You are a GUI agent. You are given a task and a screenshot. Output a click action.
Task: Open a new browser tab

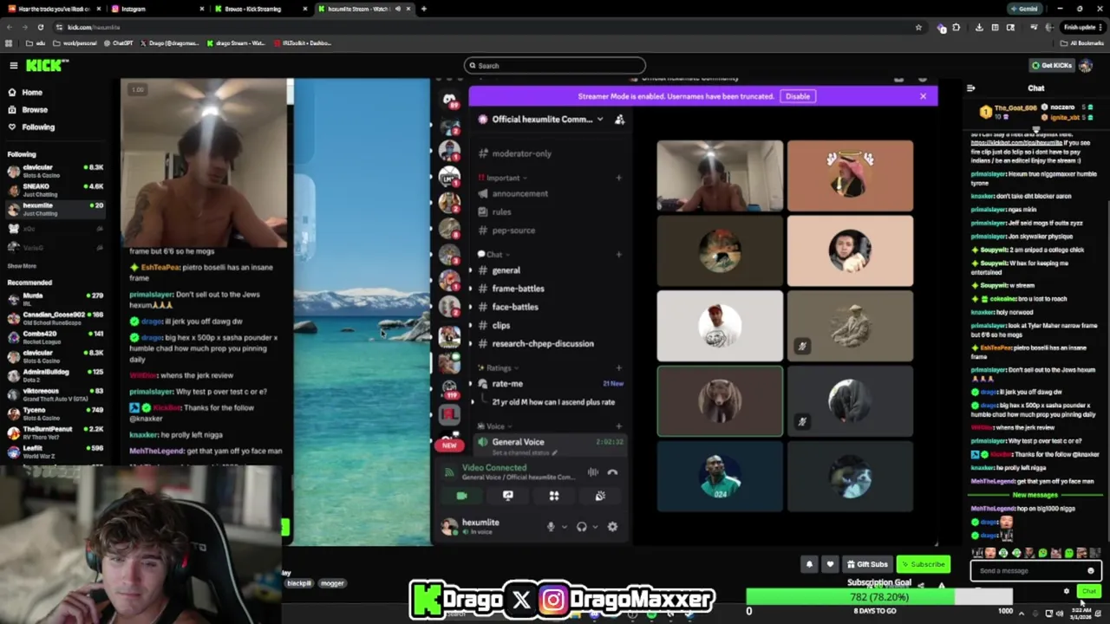tap(423, 9)
